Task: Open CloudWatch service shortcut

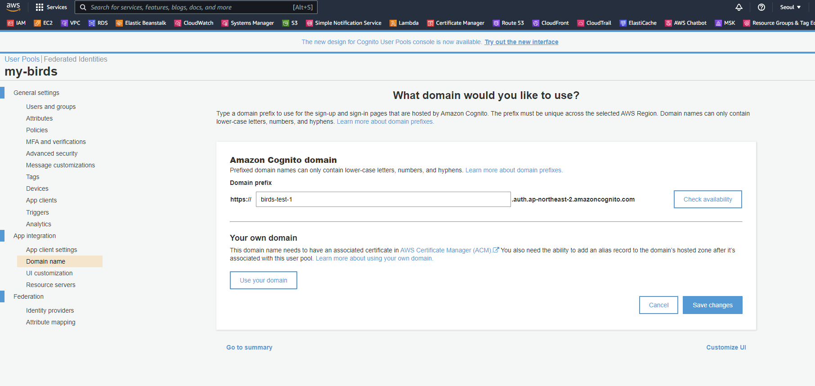Action: click(x=194, y=23)
